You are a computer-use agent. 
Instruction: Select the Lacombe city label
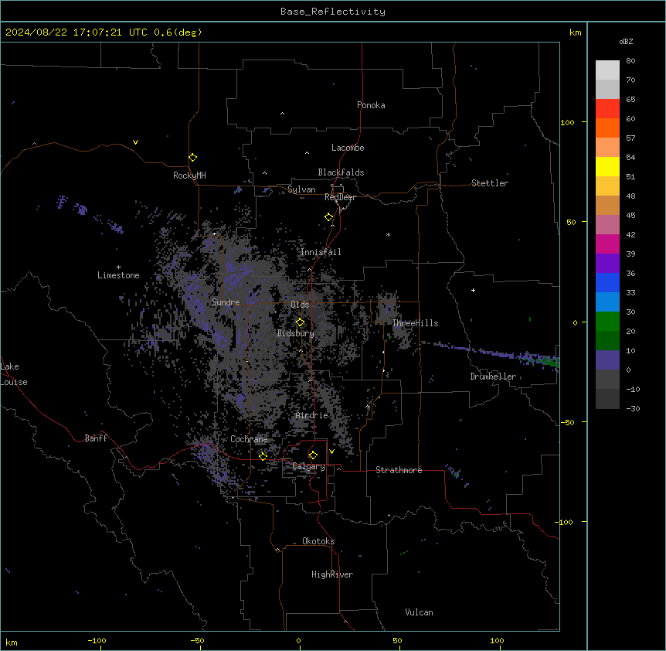coord(348,148)
